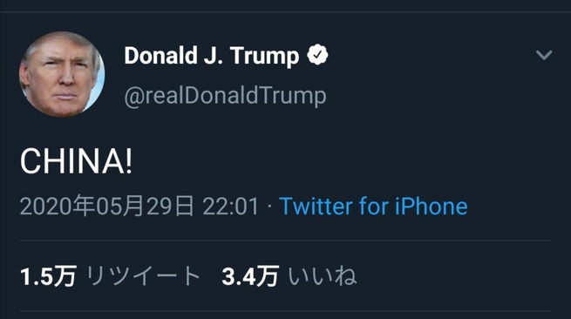This screenshot has height=319, width=571.
Task: Click the word Trump in display name
Action: [264, 56]
